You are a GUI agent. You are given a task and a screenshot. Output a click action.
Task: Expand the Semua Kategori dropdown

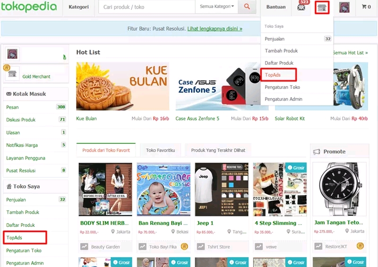click(x=216, y=7)
